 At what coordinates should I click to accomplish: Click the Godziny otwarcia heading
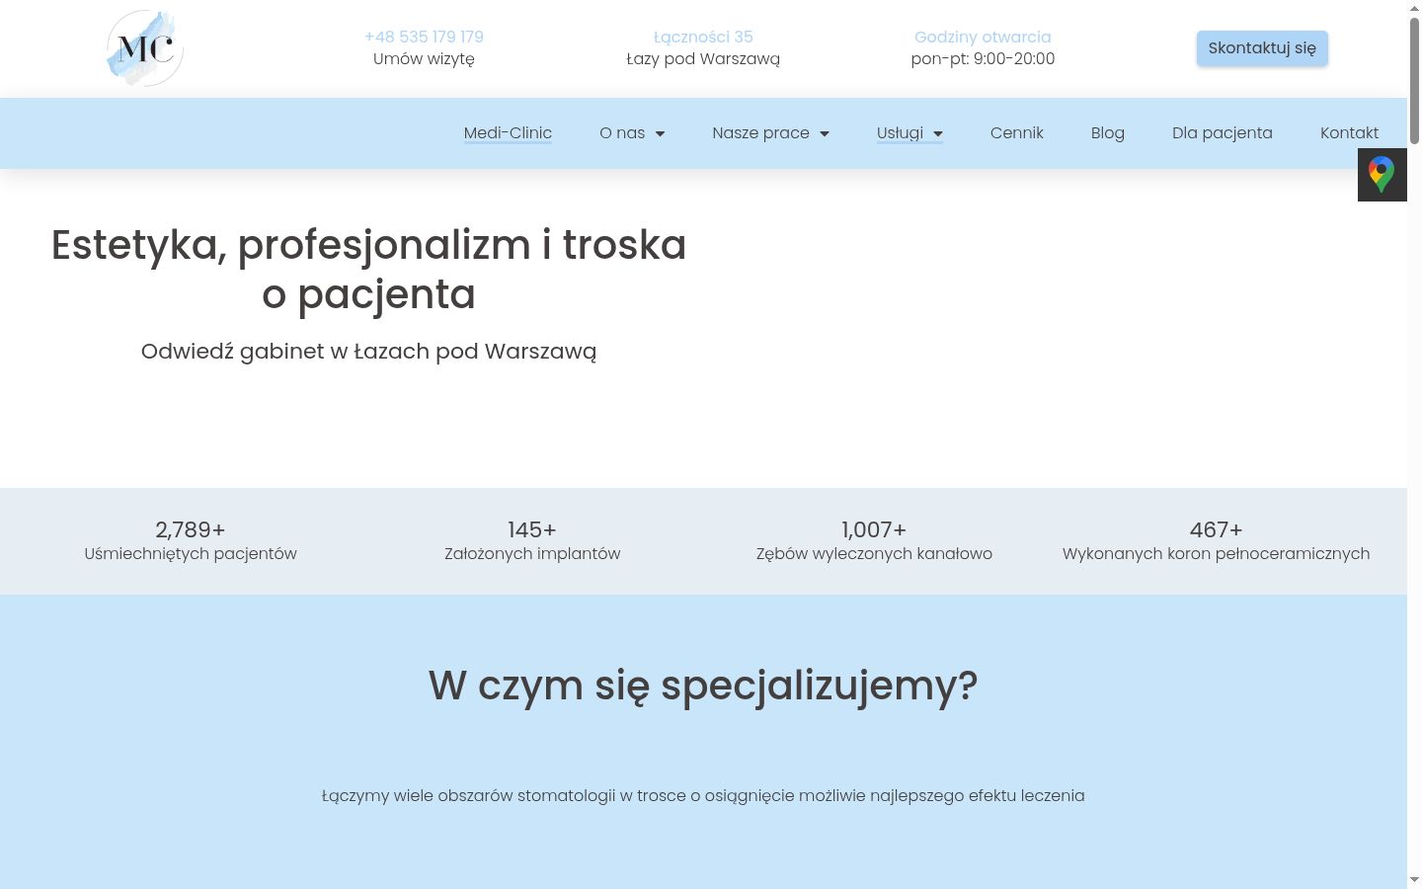click(983, 37)
